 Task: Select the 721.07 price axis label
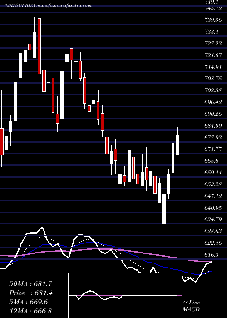point(214,55)
